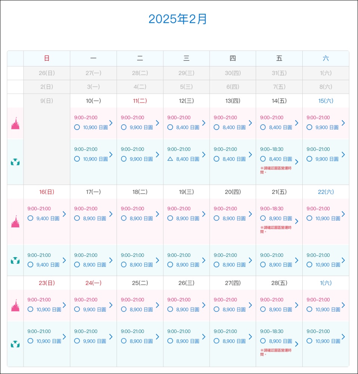Select the circle for Disneyland on Feb 28
Image resolution: width=358 pixels, height=374 pixels.
pyautogui.click(x=263, y=309)
